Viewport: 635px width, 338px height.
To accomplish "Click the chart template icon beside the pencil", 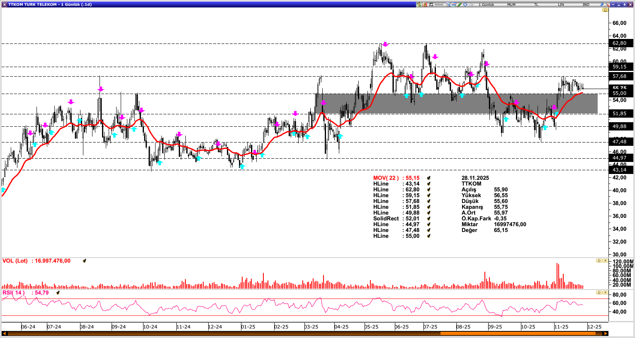I will 454,5.
